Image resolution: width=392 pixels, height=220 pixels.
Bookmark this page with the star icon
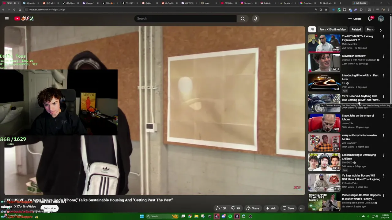(326, 9)
